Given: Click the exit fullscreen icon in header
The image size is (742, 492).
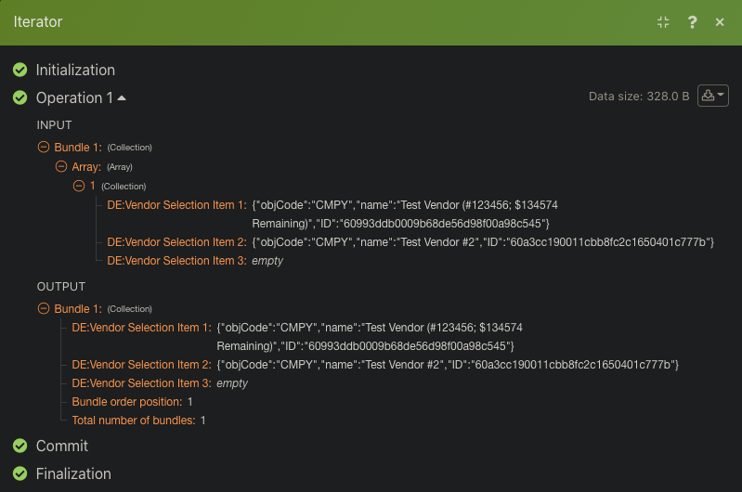Looking at the screenshot, I should coord(663,22).
